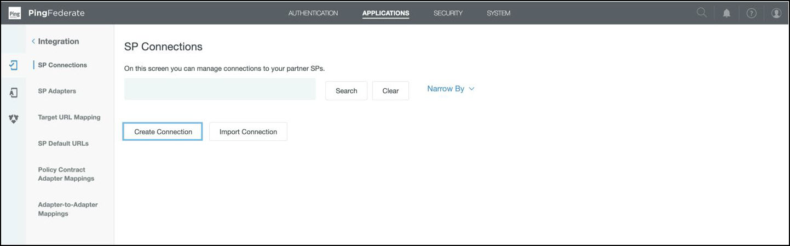Image resolution: width=790 pixels, height=246 pixels.
Task: Switch to the Authentication tab
Action: coord(313,13)
